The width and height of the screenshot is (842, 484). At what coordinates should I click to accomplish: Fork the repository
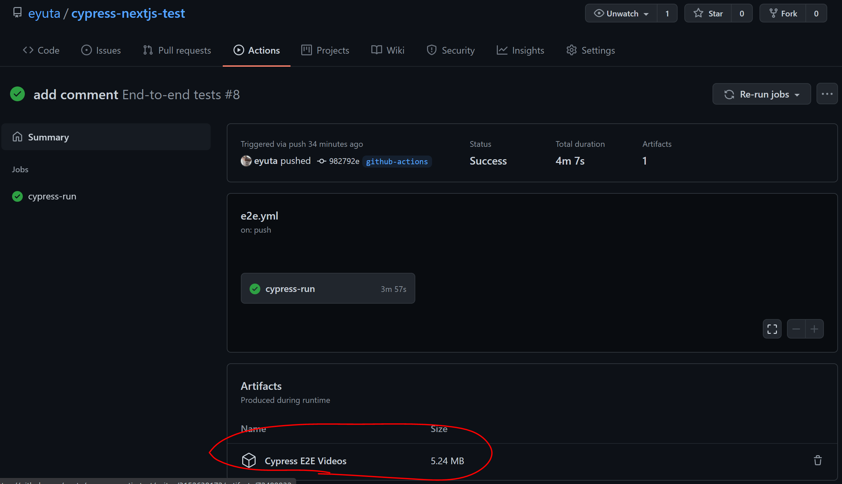783,13
